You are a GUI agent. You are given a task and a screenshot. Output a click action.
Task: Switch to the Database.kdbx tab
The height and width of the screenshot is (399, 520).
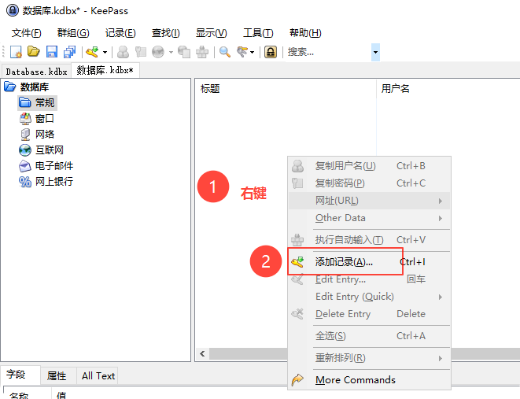tap(36, 72)
